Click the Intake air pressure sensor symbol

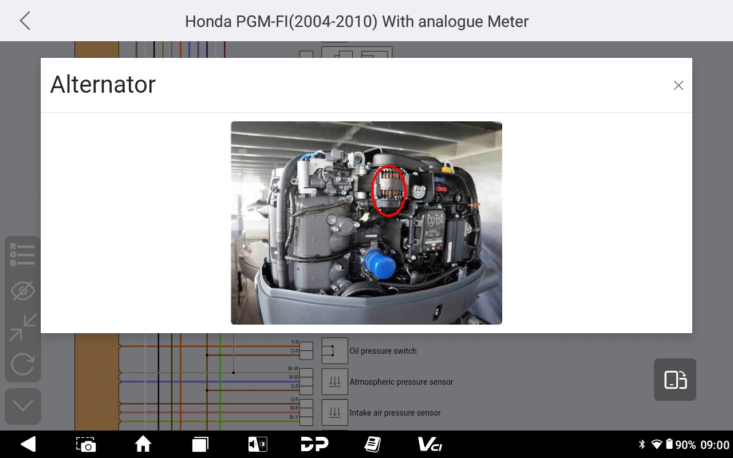[x=335, y=413]
